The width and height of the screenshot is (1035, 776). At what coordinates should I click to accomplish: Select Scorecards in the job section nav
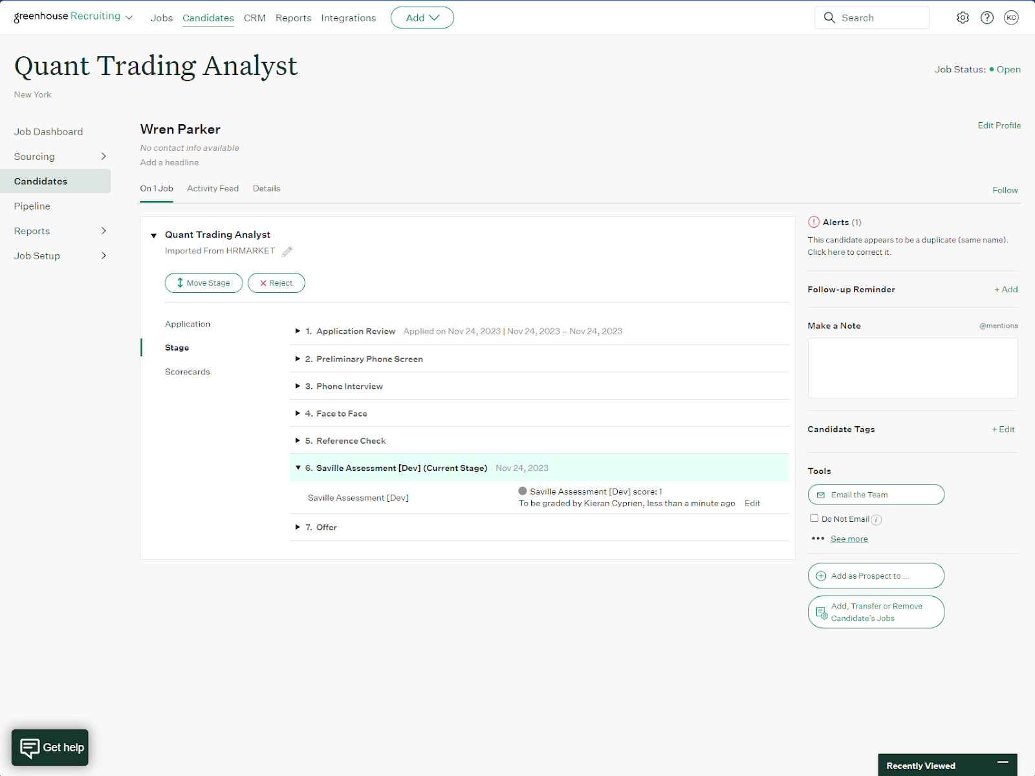(188, 372)
